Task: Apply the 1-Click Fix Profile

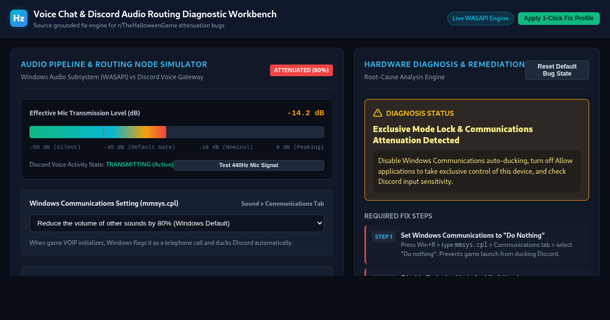Action: 559,18
